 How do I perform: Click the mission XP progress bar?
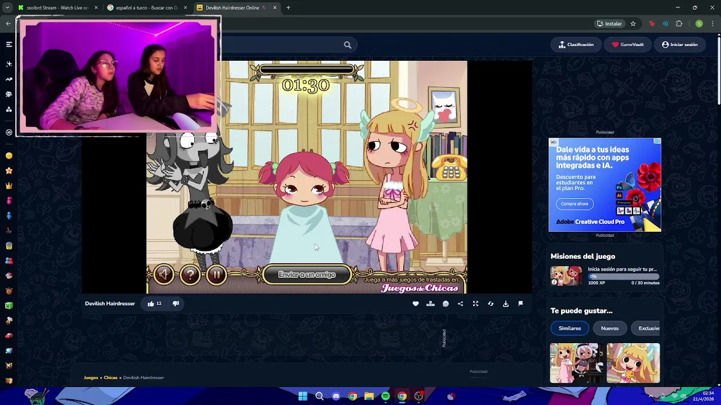(x=622, y=277)
